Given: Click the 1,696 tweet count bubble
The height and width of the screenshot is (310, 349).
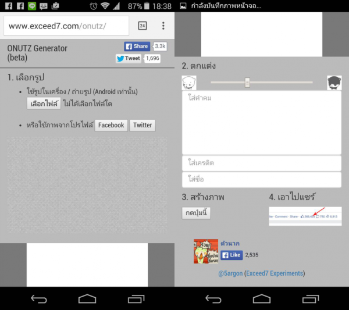Looking at the screenshot, I should pyautogui.click(x=152, y=59).
